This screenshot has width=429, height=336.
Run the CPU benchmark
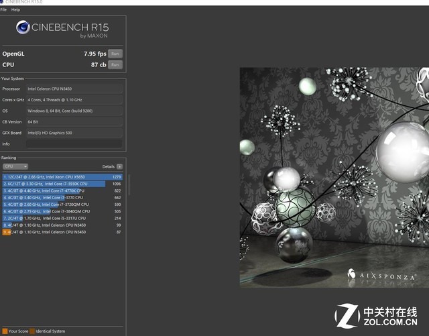coord(115,64)
